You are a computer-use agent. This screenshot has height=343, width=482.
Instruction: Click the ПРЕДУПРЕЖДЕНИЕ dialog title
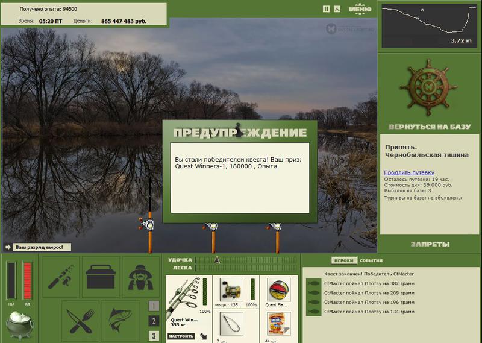(x=240, y=133)
